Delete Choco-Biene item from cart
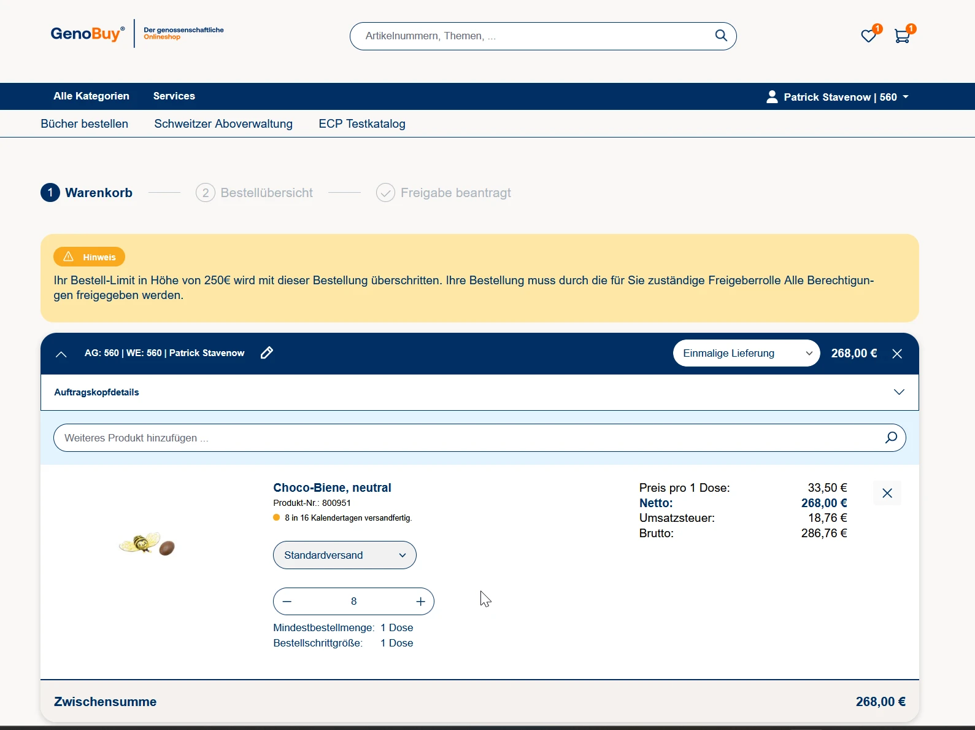Screen dimensions: 975x730 (x=887, y=493)
